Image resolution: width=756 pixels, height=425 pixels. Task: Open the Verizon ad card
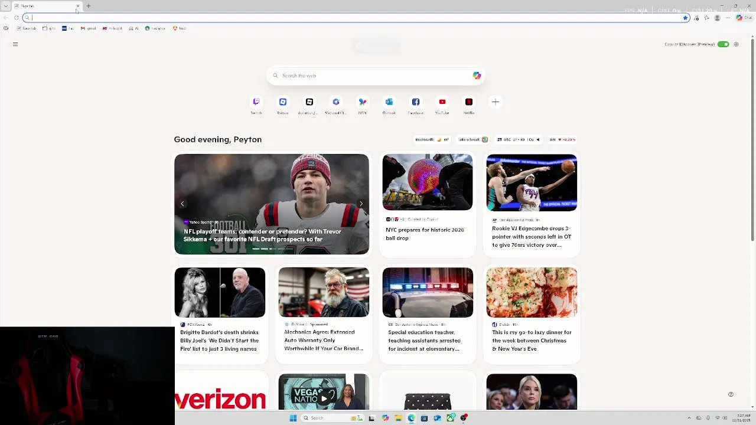(x=220, y=391)
